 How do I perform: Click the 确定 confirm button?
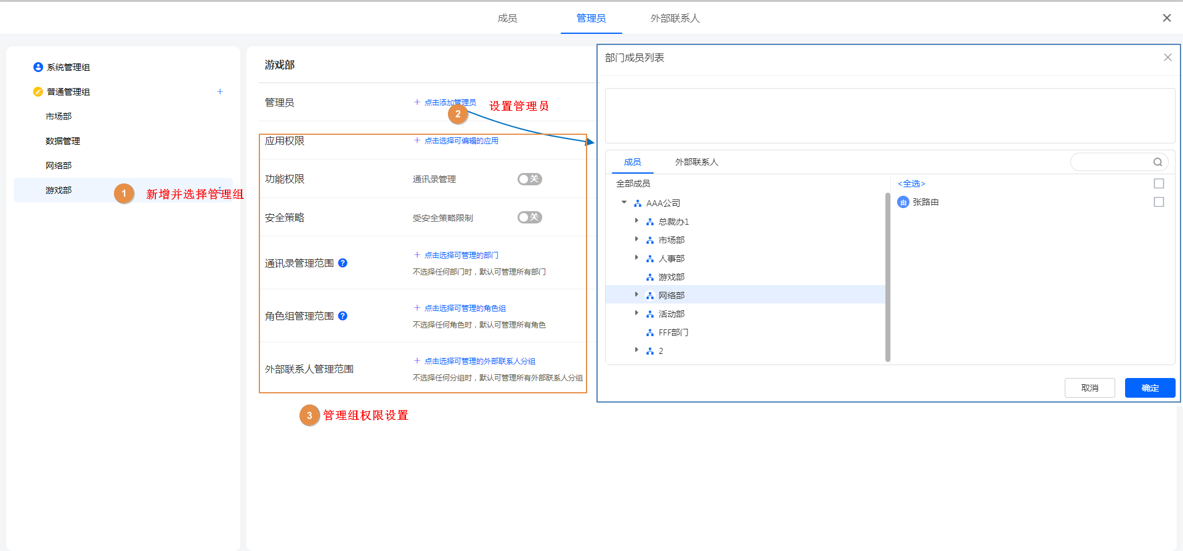click(1150, 388)
